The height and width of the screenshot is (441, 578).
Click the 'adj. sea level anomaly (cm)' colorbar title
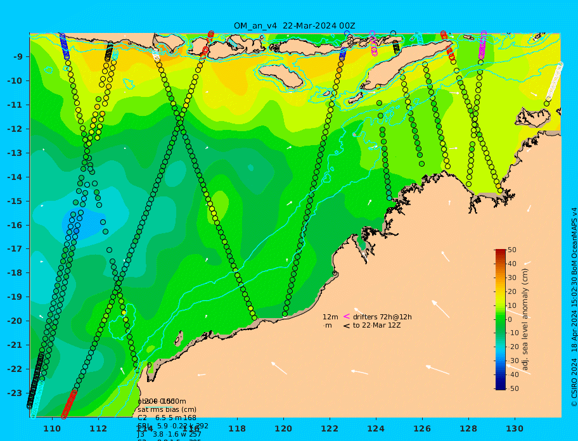525,319
